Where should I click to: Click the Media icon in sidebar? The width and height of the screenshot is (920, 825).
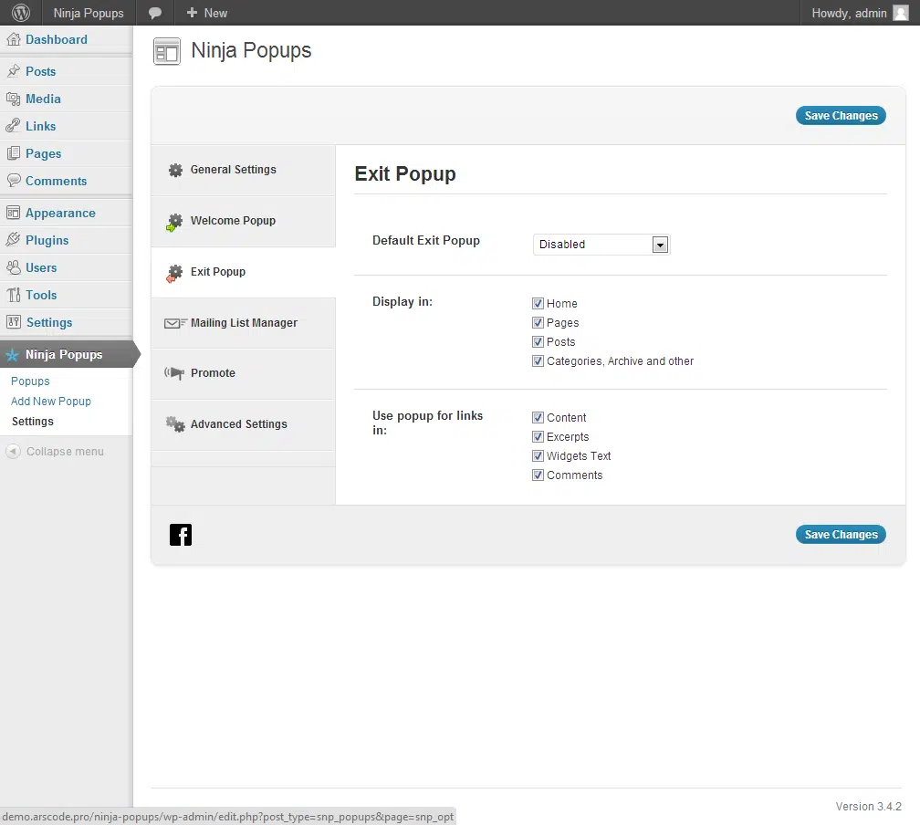(x=13, y=99)
